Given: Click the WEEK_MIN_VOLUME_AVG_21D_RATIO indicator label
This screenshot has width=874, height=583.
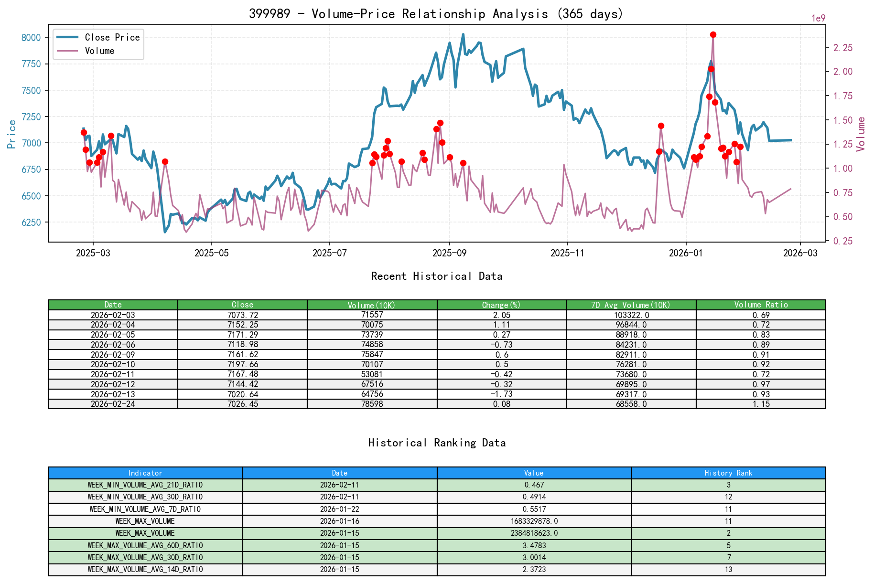Looking at the screenshot, I should (x=144, y=484).
